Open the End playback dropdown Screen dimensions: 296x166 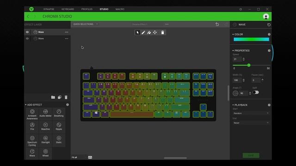click(x=251, y=123)
